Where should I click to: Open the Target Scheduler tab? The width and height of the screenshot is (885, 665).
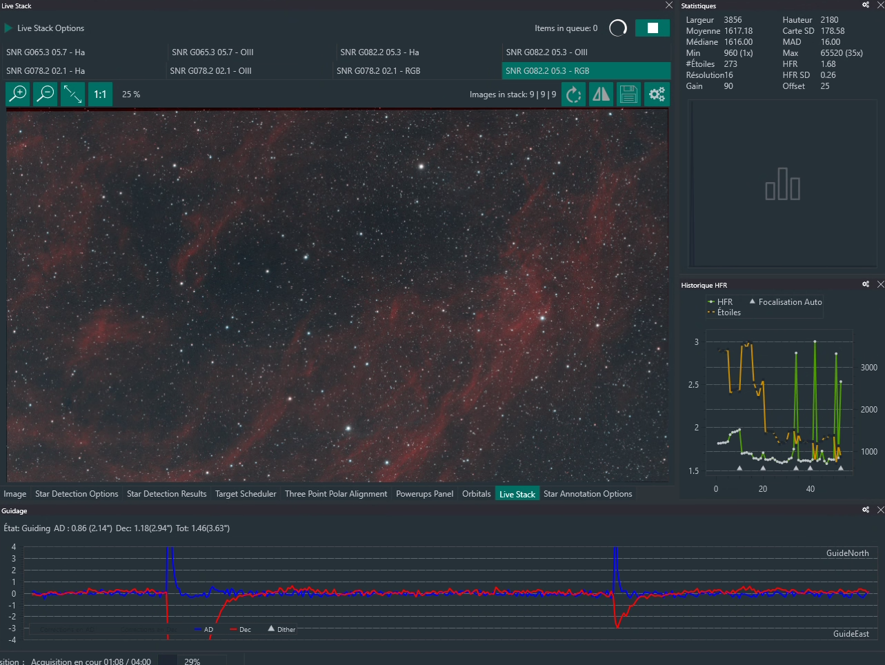(x=246, y=494)
